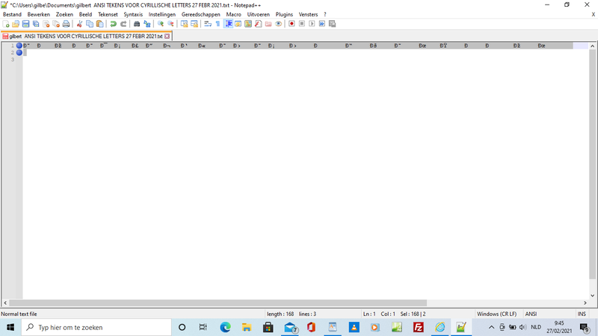Toggle show all characters pilcrow icon
This screenshot has height=336, width=598.
pos(218,24)
